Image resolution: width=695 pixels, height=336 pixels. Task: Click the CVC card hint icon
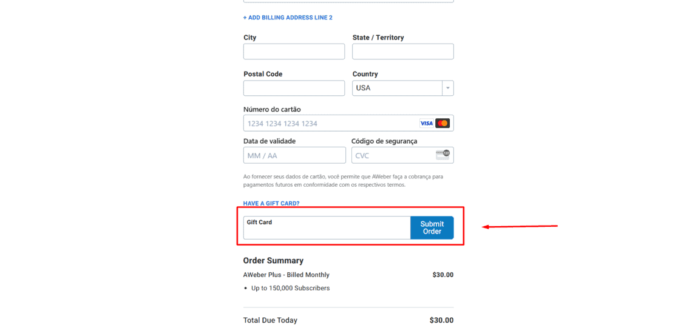pos(442,155)
